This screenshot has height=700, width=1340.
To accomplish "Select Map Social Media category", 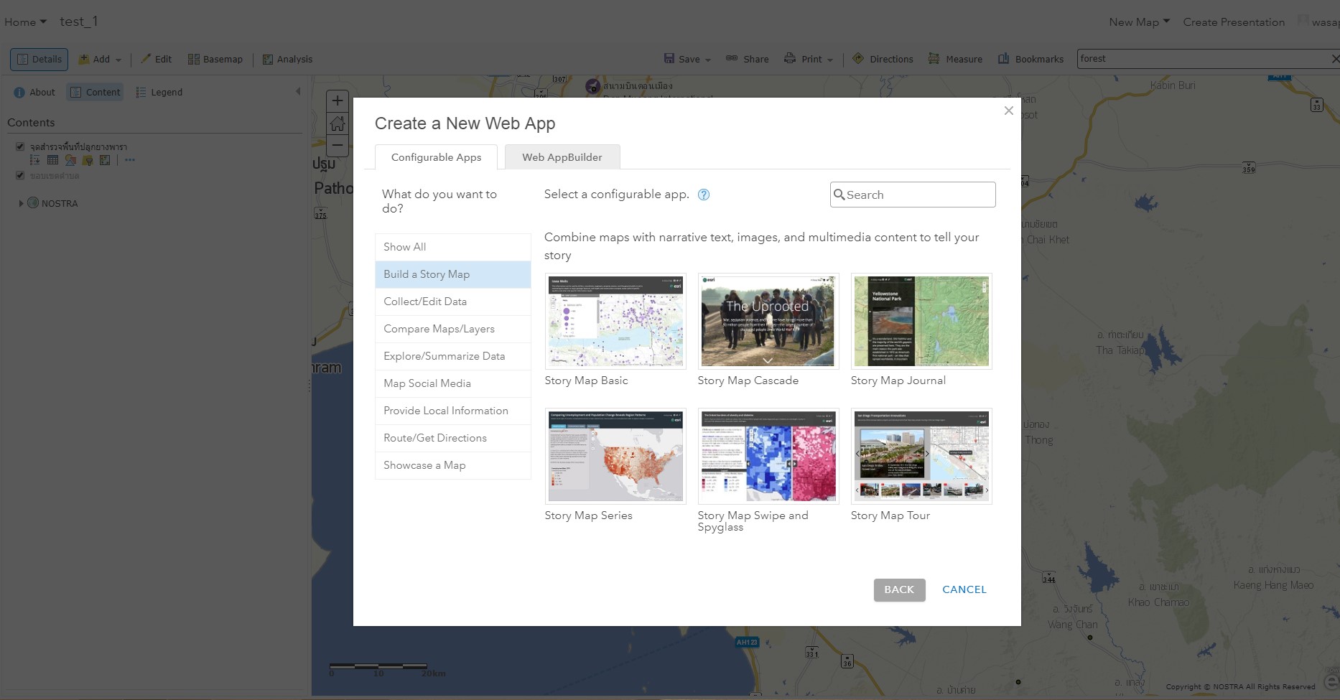I will (452, 383).
